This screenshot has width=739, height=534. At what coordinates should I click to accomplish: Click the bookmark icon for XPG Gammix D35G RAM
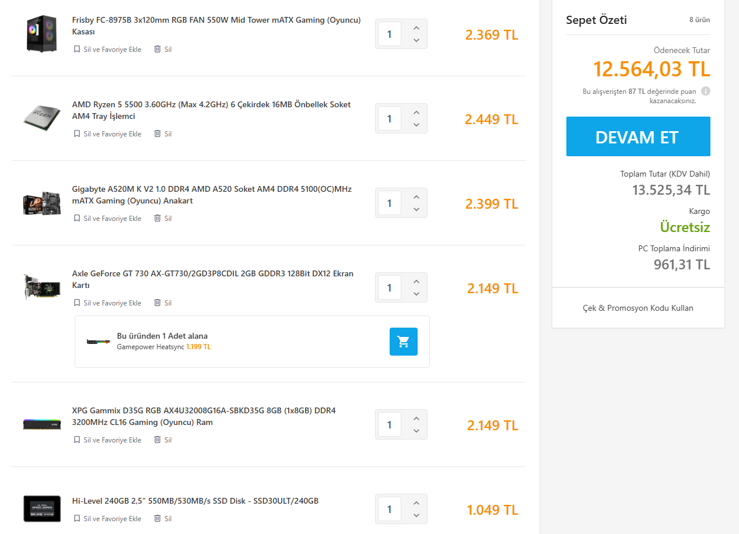point(76,440)
